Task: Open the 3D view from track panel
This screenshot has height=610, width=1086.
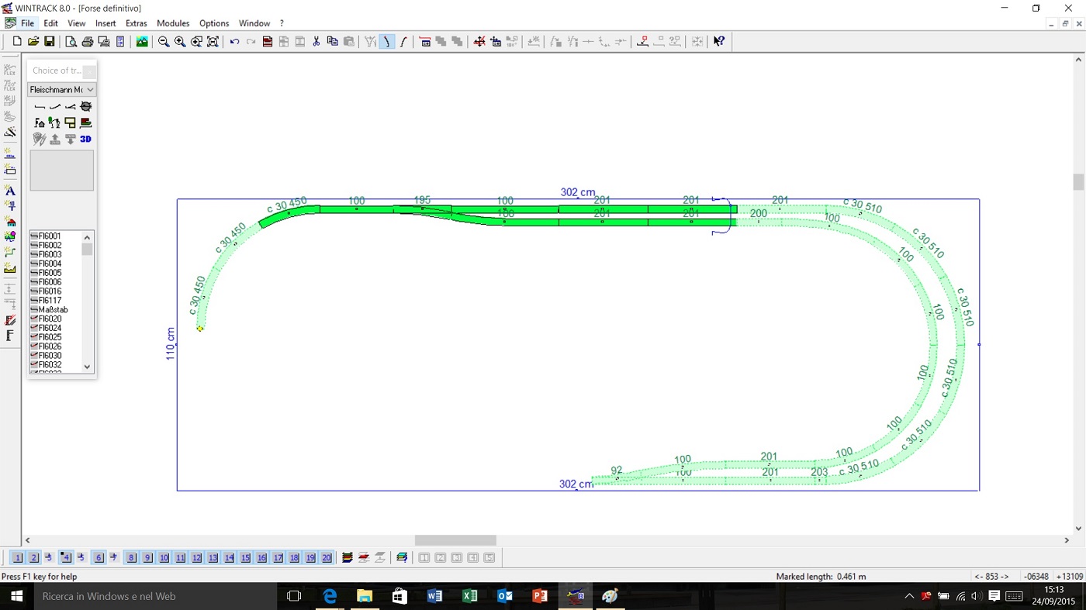Action: pos(85,140)
